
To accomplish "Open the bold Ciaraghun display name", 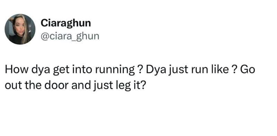I will click(66, 23).
